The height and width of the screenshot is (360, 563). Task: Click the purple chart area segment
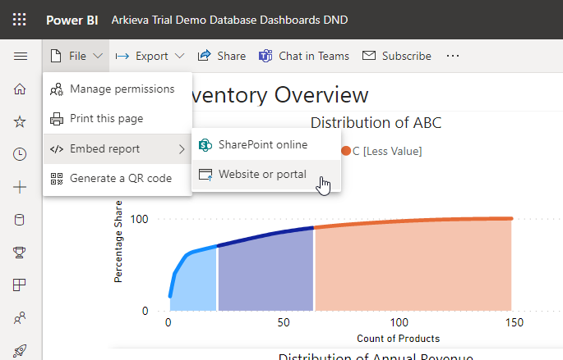265,272
